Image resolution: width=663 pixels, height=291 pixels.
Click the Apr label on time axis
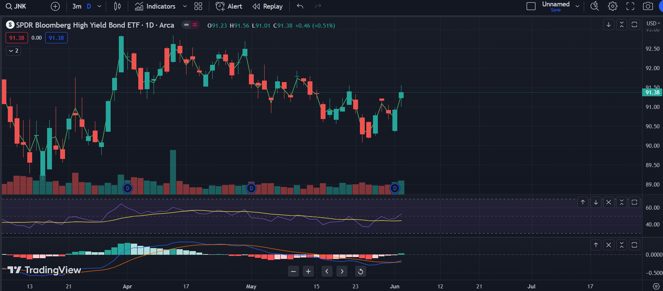coord(127,287)
